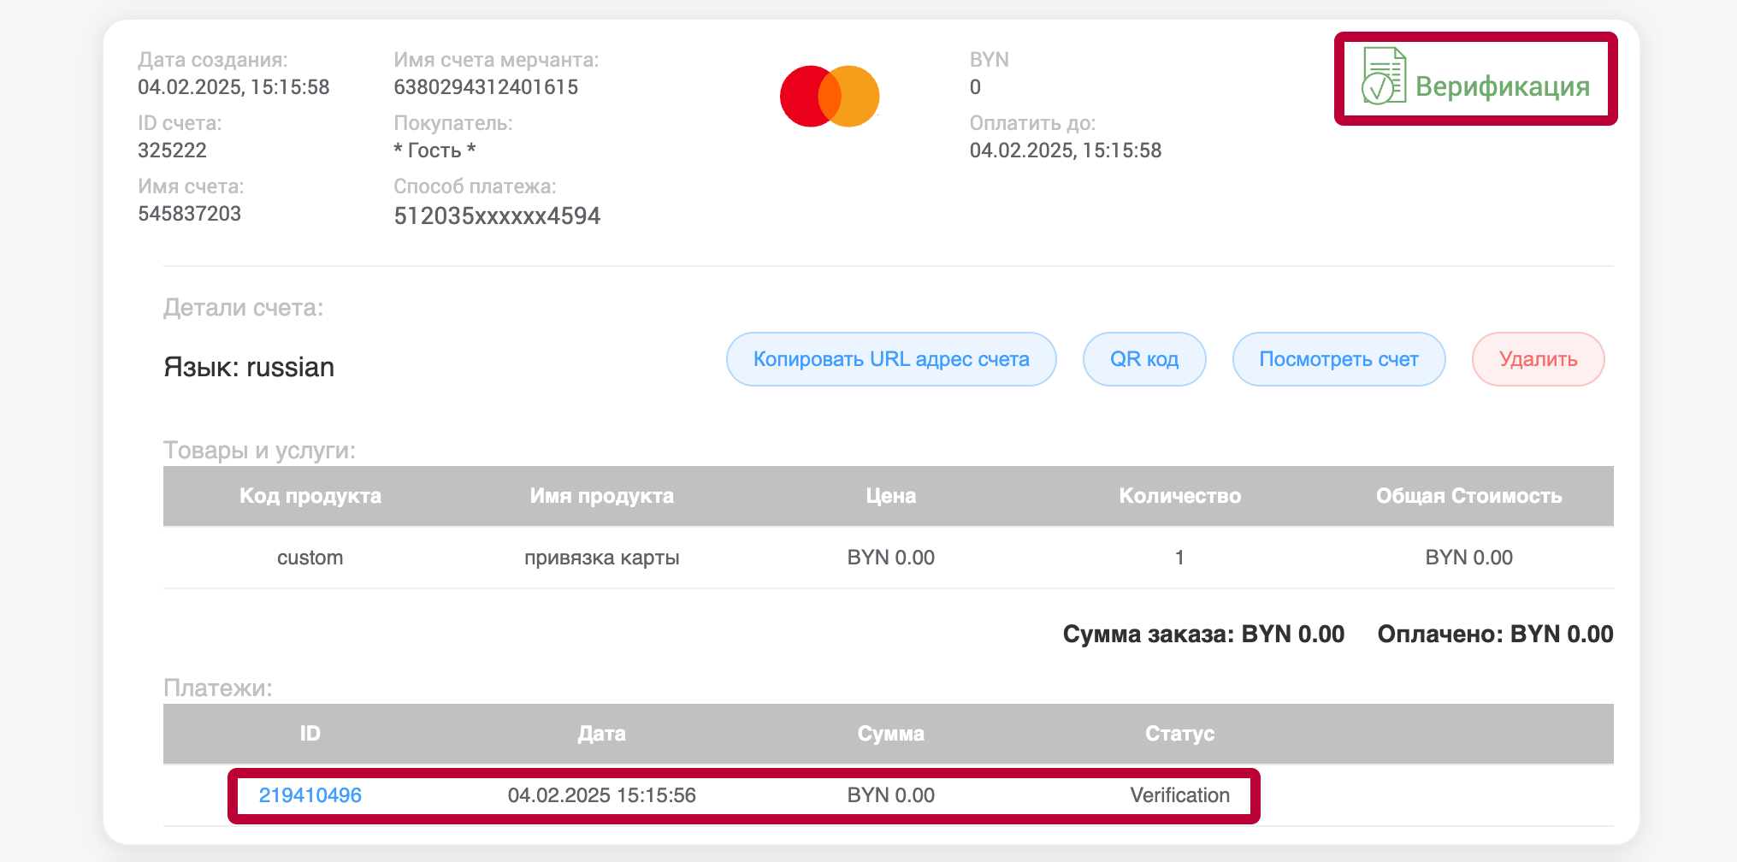This screenshot has height=862, width=1737.
Task: Delete the invoice using Удалить
Action: coord(1538,359)
